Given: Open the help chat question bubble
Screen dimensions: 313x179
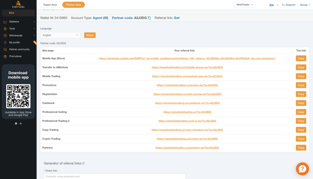Looking at the screenshot, I should click(302, 169).
